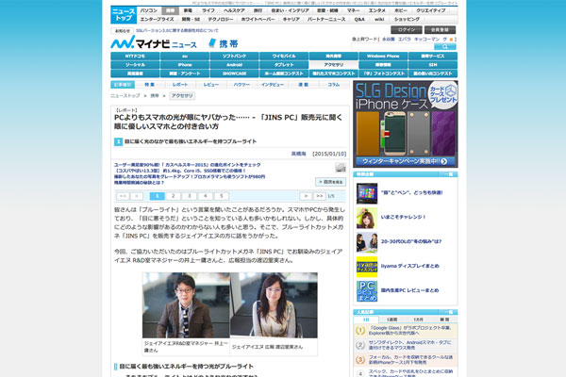Select the au category tab
Viewport: 566px width, 377px height.
185,57
